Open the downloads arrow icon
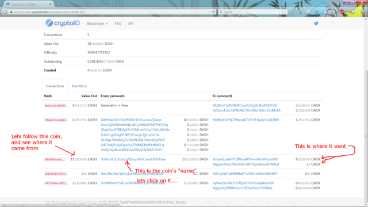The width and height of the screenshot is (368, 207). (317, 12)
